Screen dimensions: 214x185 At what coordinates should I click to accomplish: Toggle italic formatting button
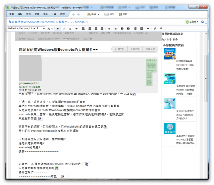(64, 29)
